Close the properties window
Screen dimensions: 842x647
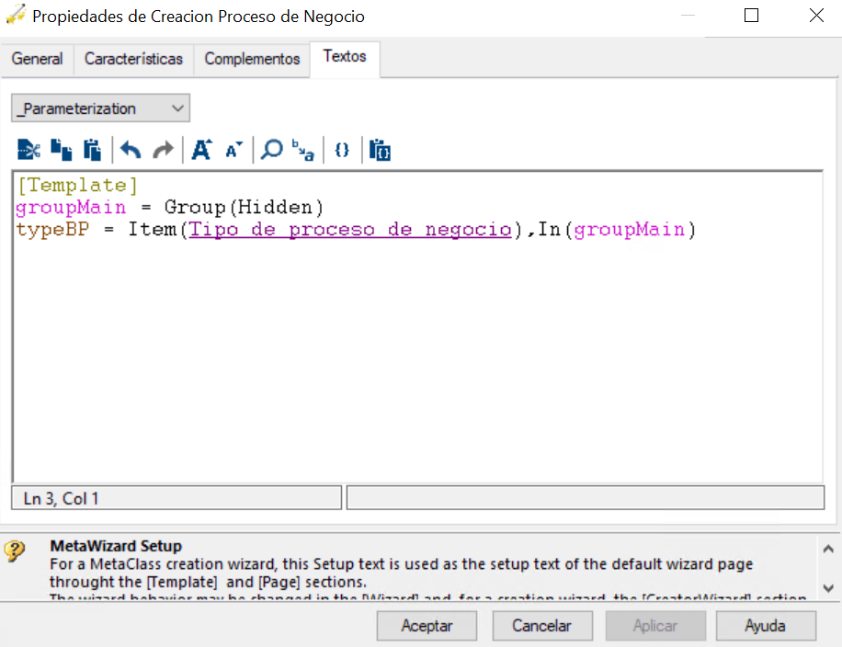point(816,16)
